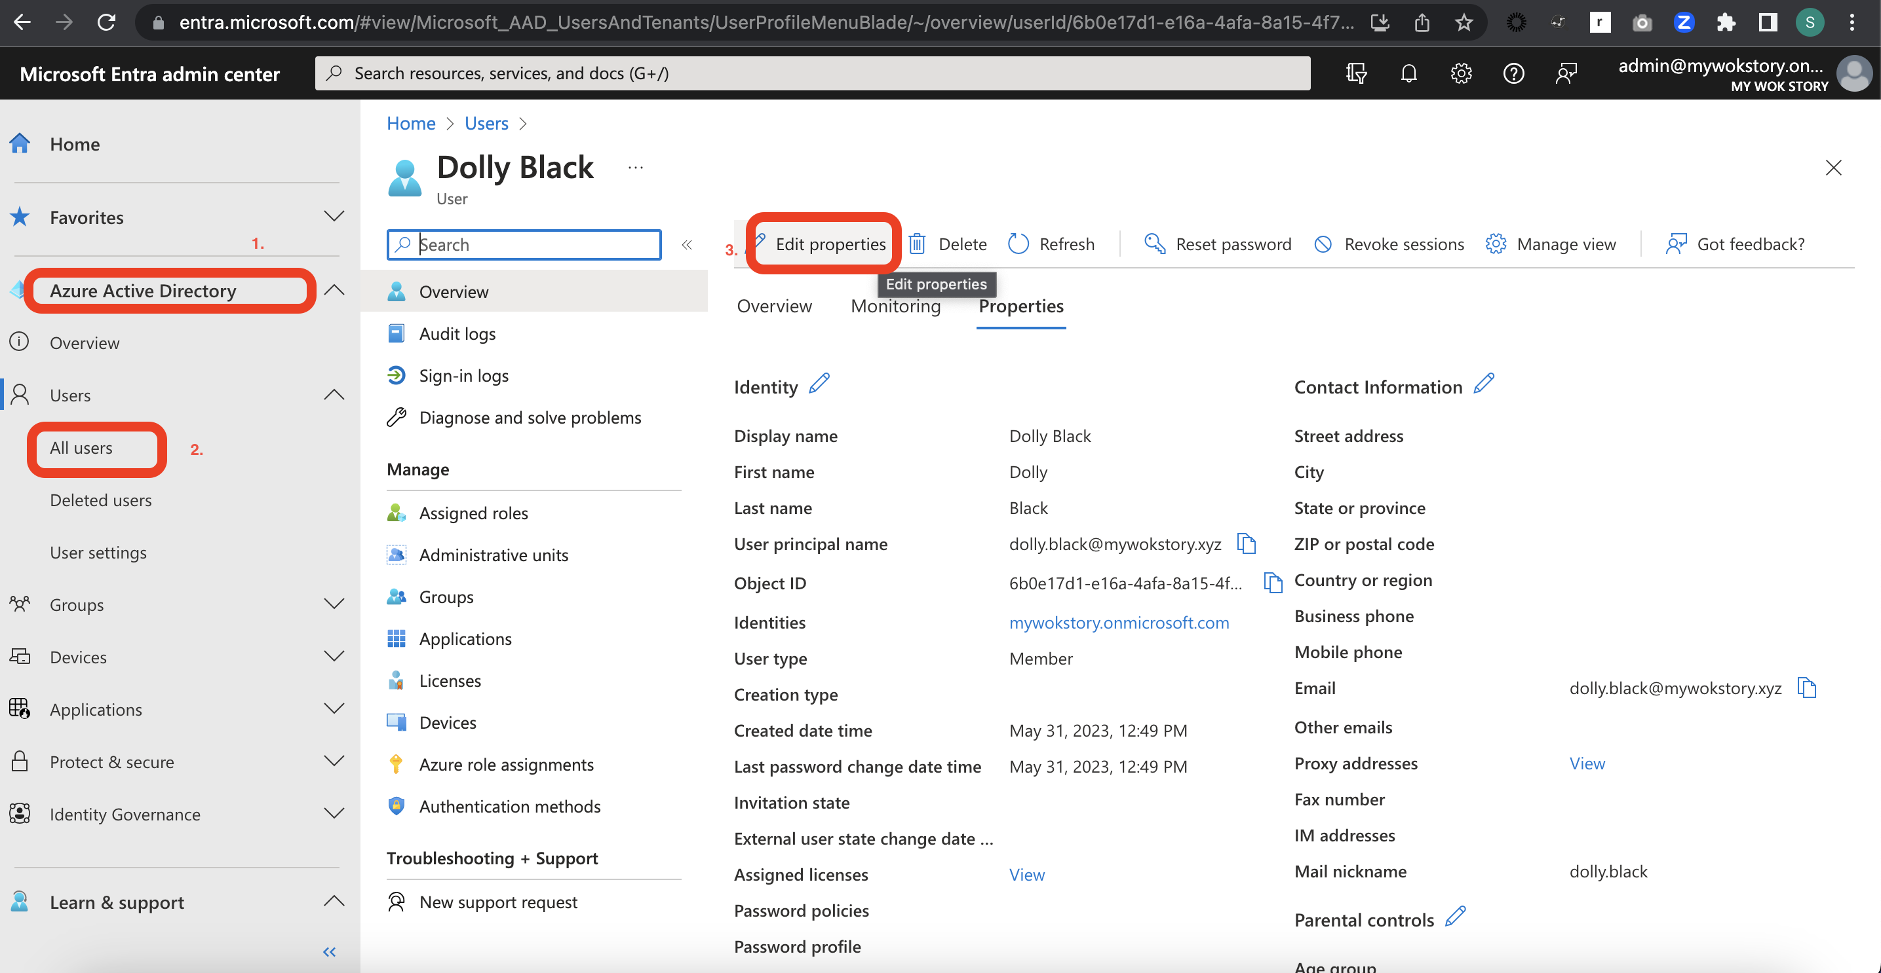Expand the Favorites section

tap(334, 217)
